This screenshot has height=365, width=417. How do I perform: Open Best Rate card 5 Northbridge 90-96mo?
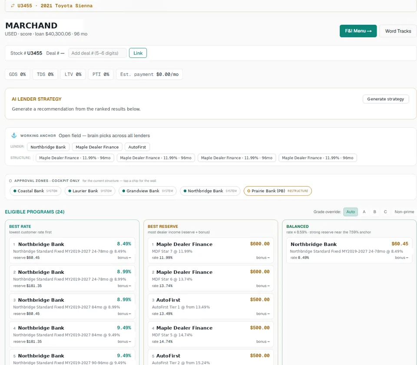pos(72,358)
